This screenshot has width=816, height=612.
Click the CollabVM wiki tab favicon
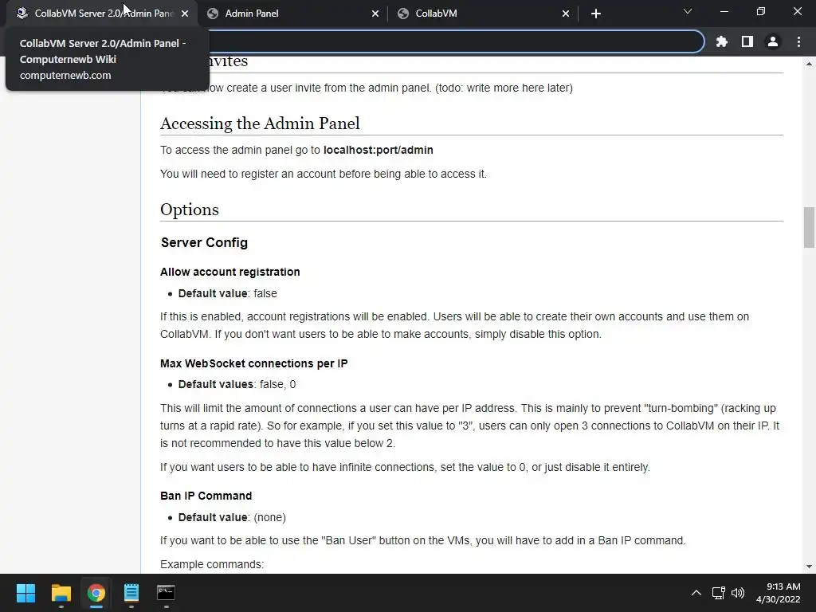22,14
